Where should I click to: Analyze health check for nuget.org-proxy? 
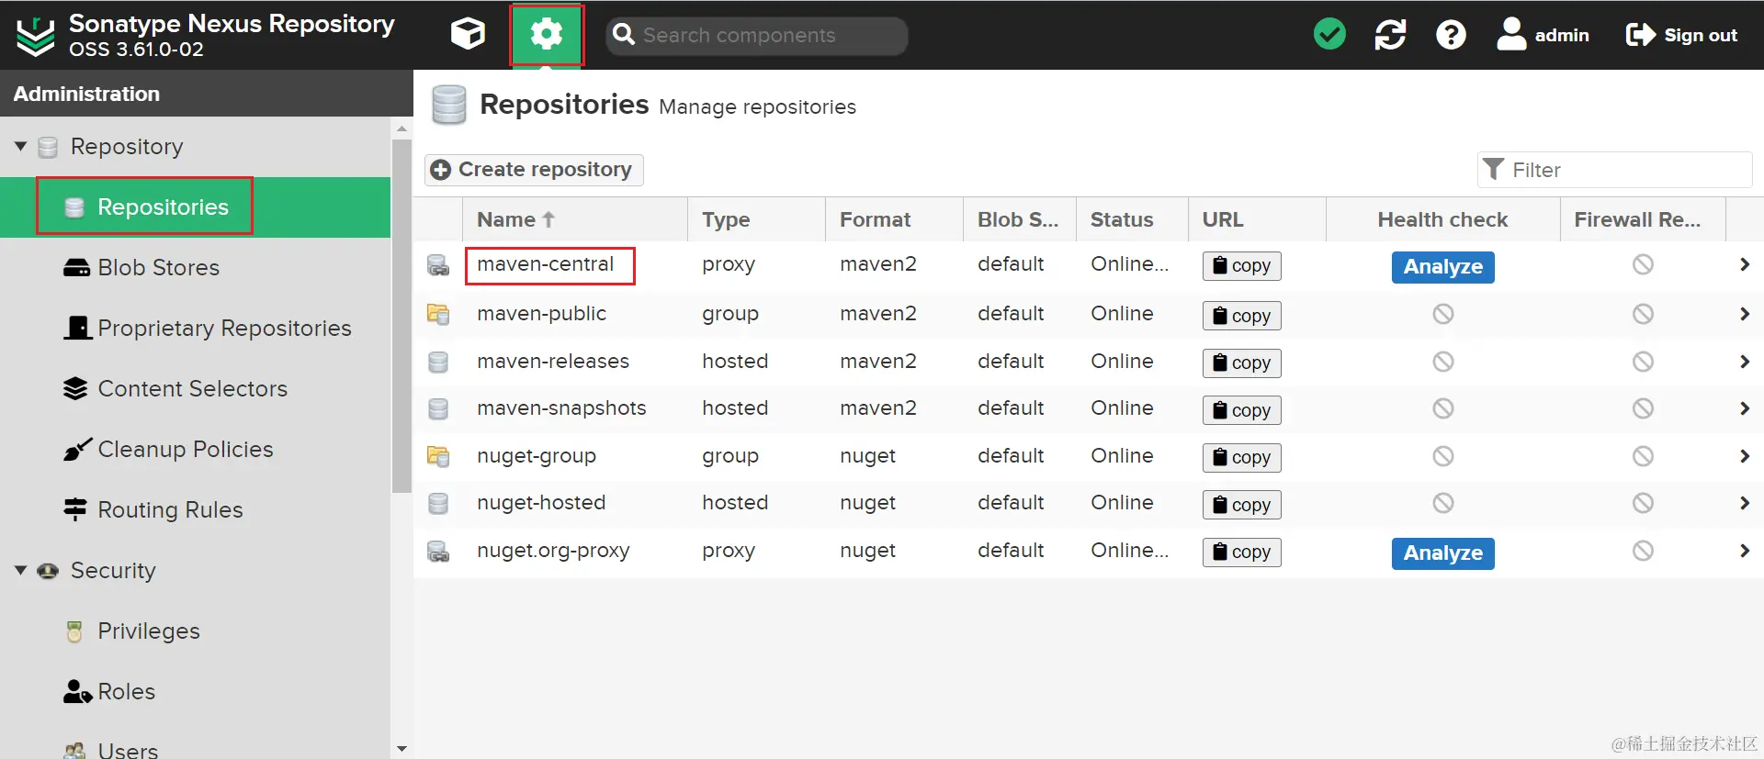1442,553
